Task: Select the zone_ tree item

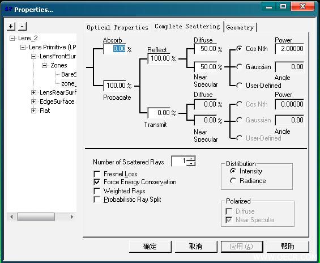Action: click(x=69, y=83)
